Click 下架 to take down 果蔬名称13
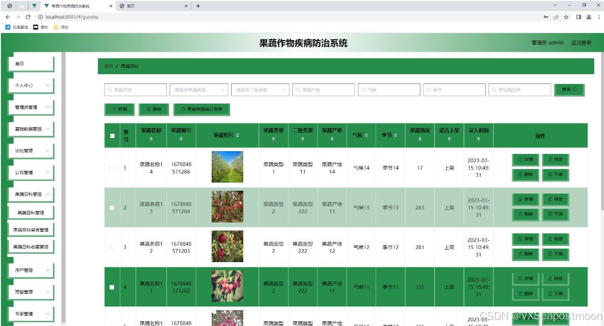This screenshot has height=326, width=604. (556, 214)
